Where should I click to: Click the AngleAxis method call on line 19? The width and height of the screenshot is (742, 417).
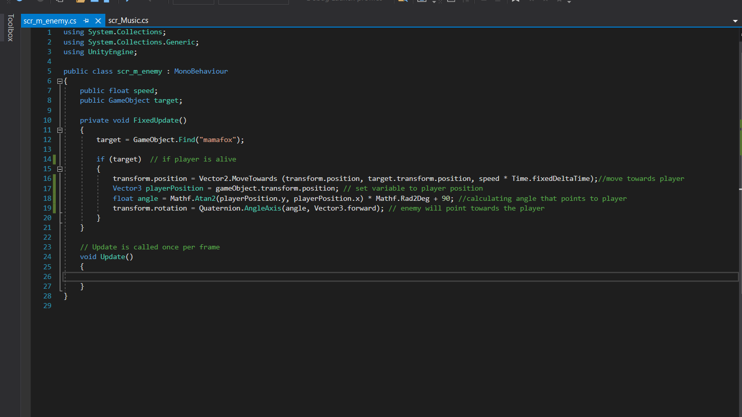tap(262, 208)
